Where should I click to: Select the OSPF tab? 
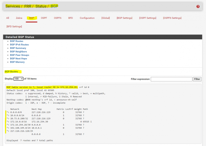point(44,18)
